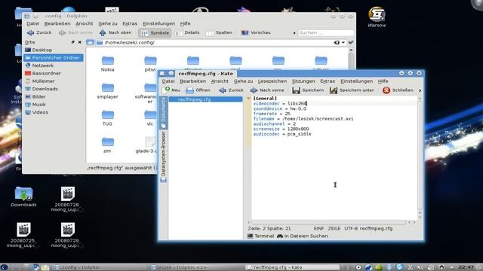Click the 'videocodec = libx264' line in Kate
Image resolution: width=483 pixels, height=271 pixels.
pyautogui.click(x=280, y=104)
